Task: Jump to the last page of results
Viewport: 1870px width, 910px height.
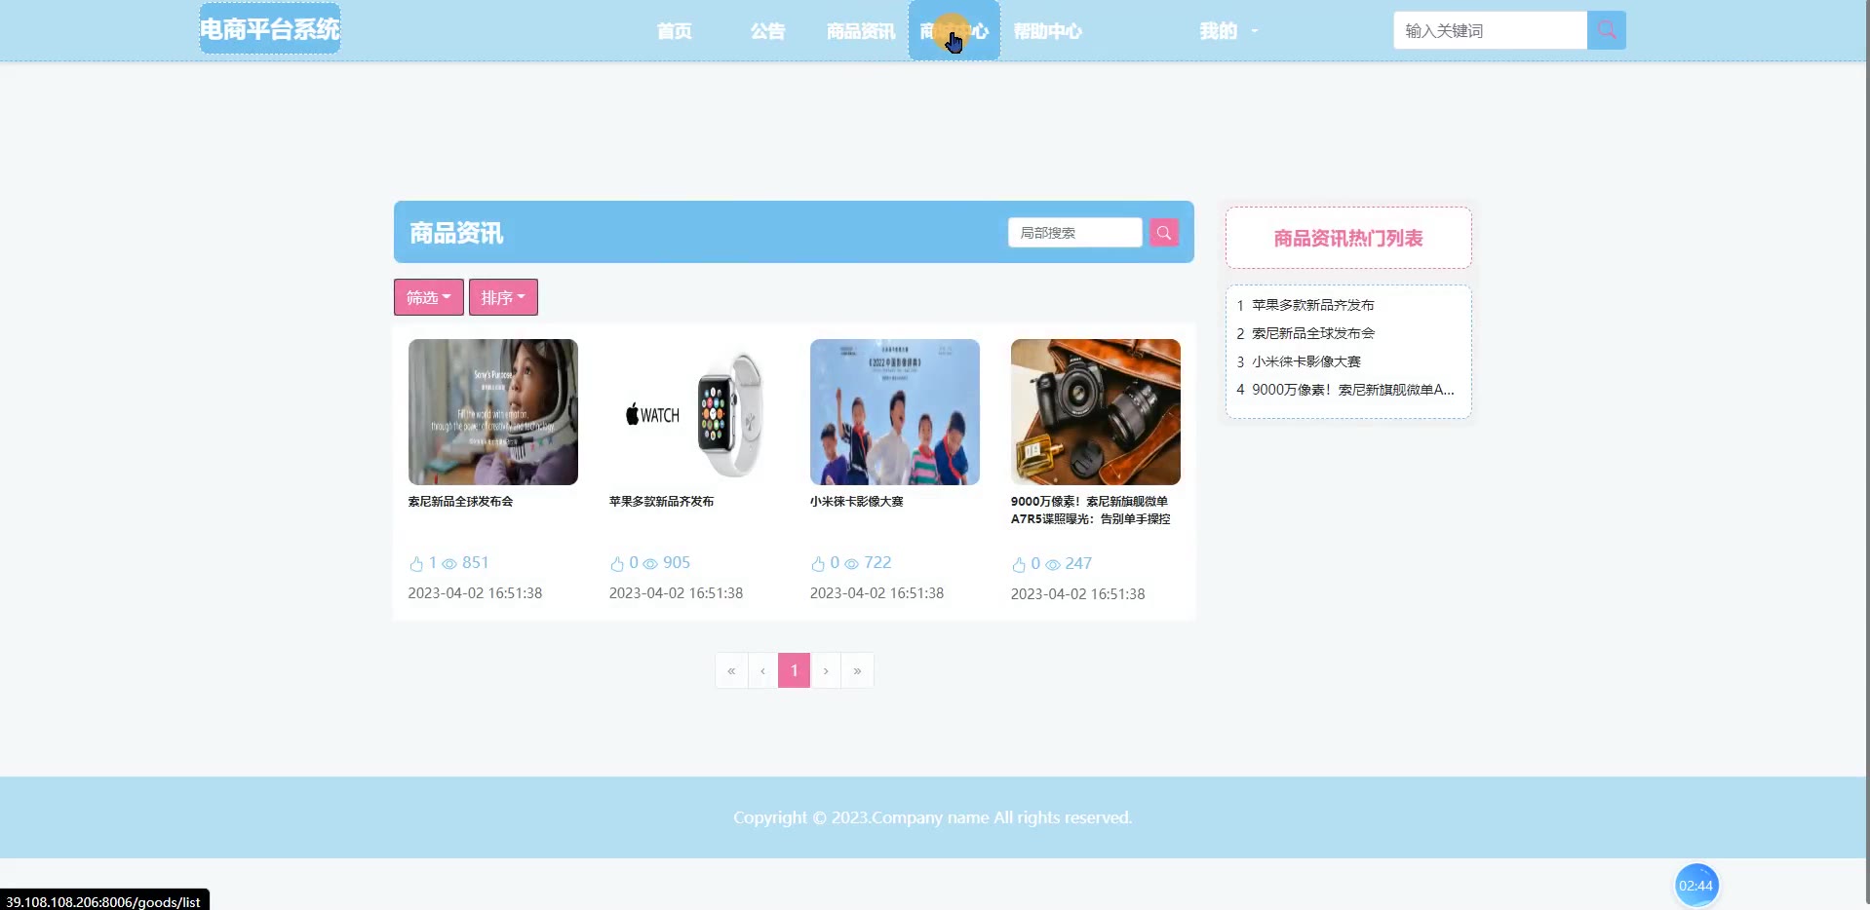Action: click(857, 670)
